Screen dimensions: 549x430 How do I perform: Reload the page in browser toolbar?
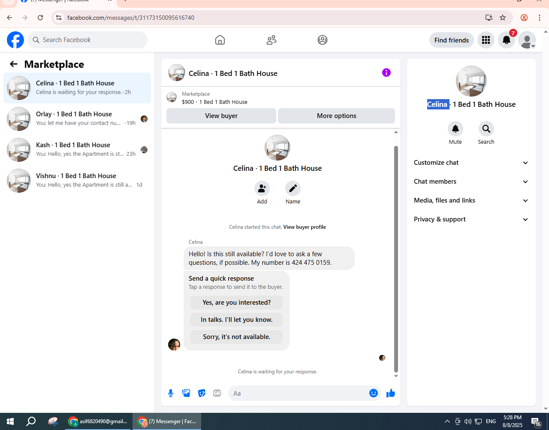point(40,18)
